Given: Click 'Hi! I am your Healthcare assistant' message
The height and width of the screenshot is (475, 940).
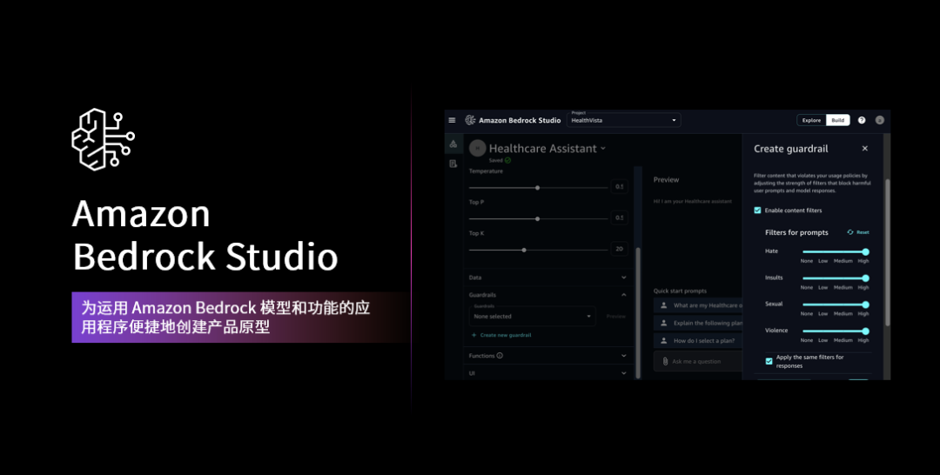Looking at the screenshot, I should [x=693, y=201].
